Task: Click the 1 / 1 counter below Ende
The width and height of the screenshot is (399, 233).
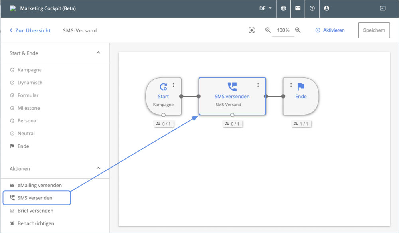Action: [x=301, y=124]
